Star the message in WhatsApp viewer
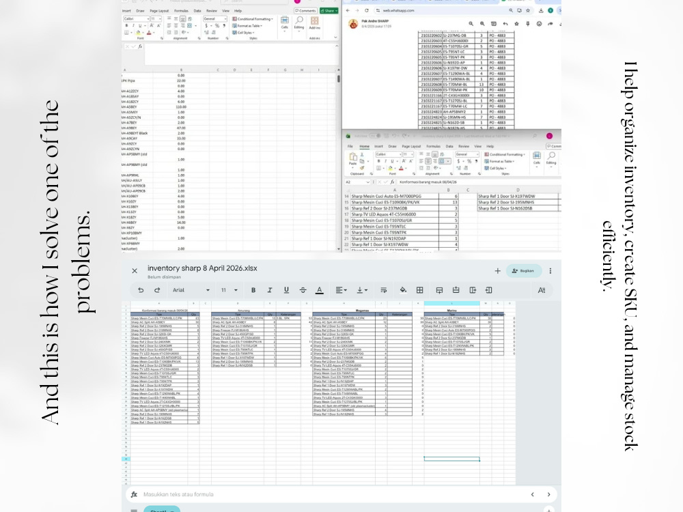The width and height of the screenshot is (683, 512). coord(516,24)
